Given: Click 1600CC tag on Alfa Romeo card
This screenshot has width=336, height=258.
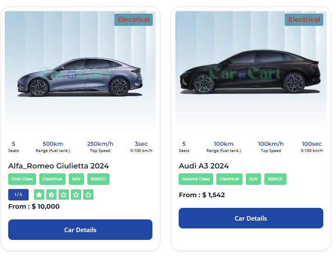Looking at the screenshot, I should click(x=98, y=179).
